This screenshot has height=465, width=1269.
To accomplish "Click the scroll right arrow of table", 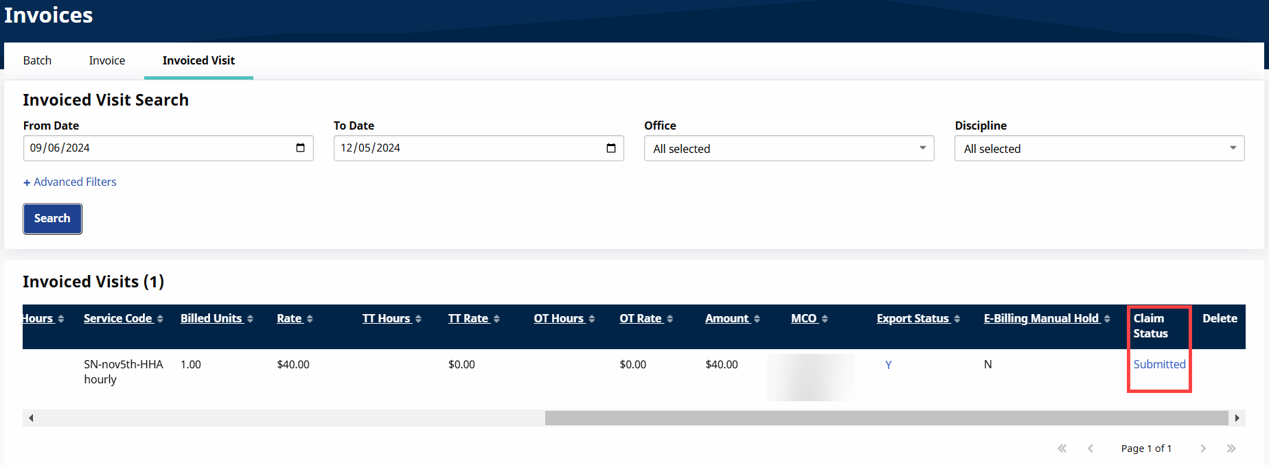I will [x=1237, y=418].
